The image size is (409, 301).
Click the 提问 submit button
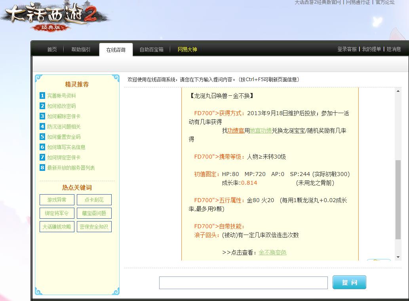click(349, 282)
